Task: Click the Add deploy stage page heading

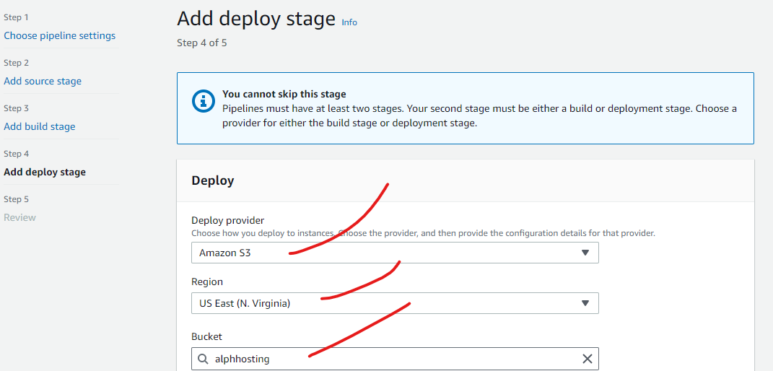Action: (256, 19)
